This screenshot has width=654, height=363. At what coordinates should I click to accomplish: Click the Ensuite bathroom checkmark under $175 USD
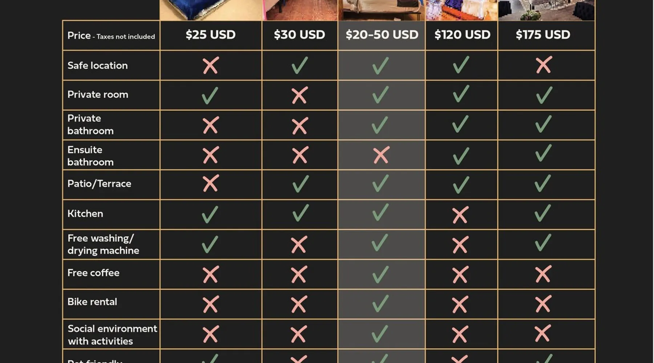pyautogui.click(x=543, y=153)
